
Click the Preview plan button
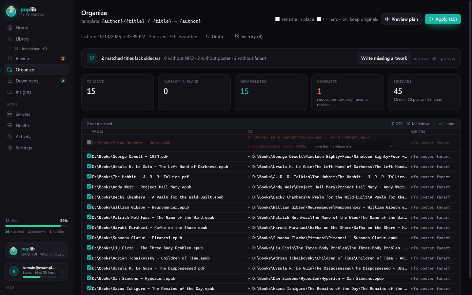(x=401, y=19)
